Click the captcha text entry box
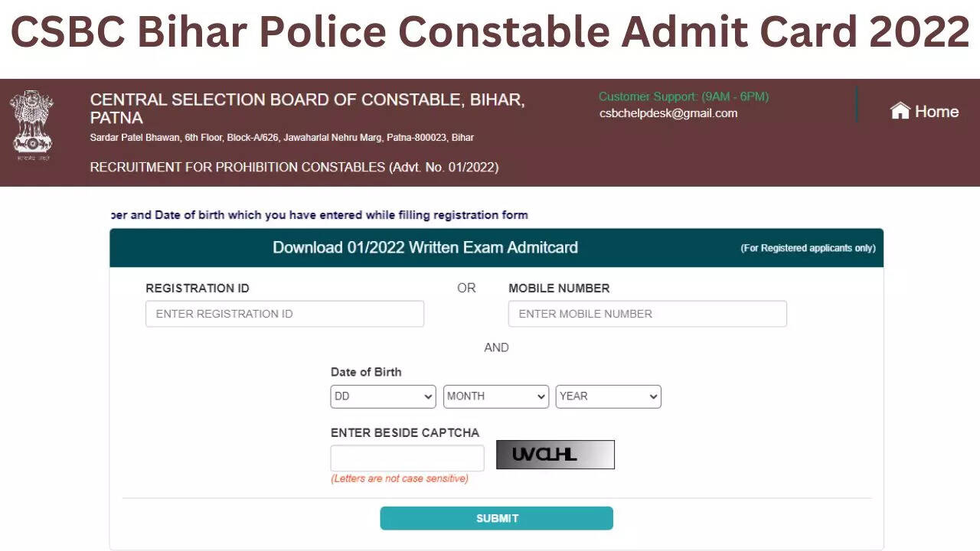This screenshot has height=551, width=980. (407, 458)
